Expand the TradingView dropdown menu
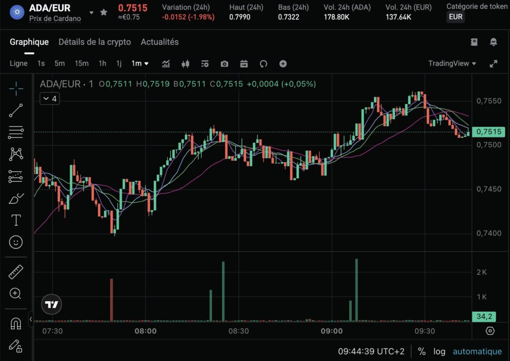Viewport: 510px width, 361px height. [x=452, y=64]
